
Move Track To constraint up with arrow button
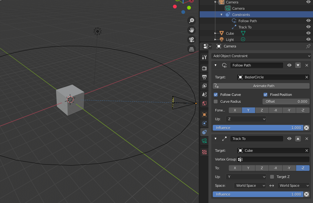(298, 139)
